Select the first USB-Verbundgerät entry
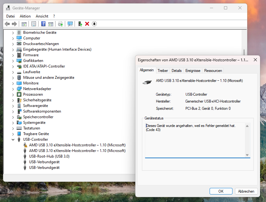The width and height of the screenshot is (266, 202). 44,162
